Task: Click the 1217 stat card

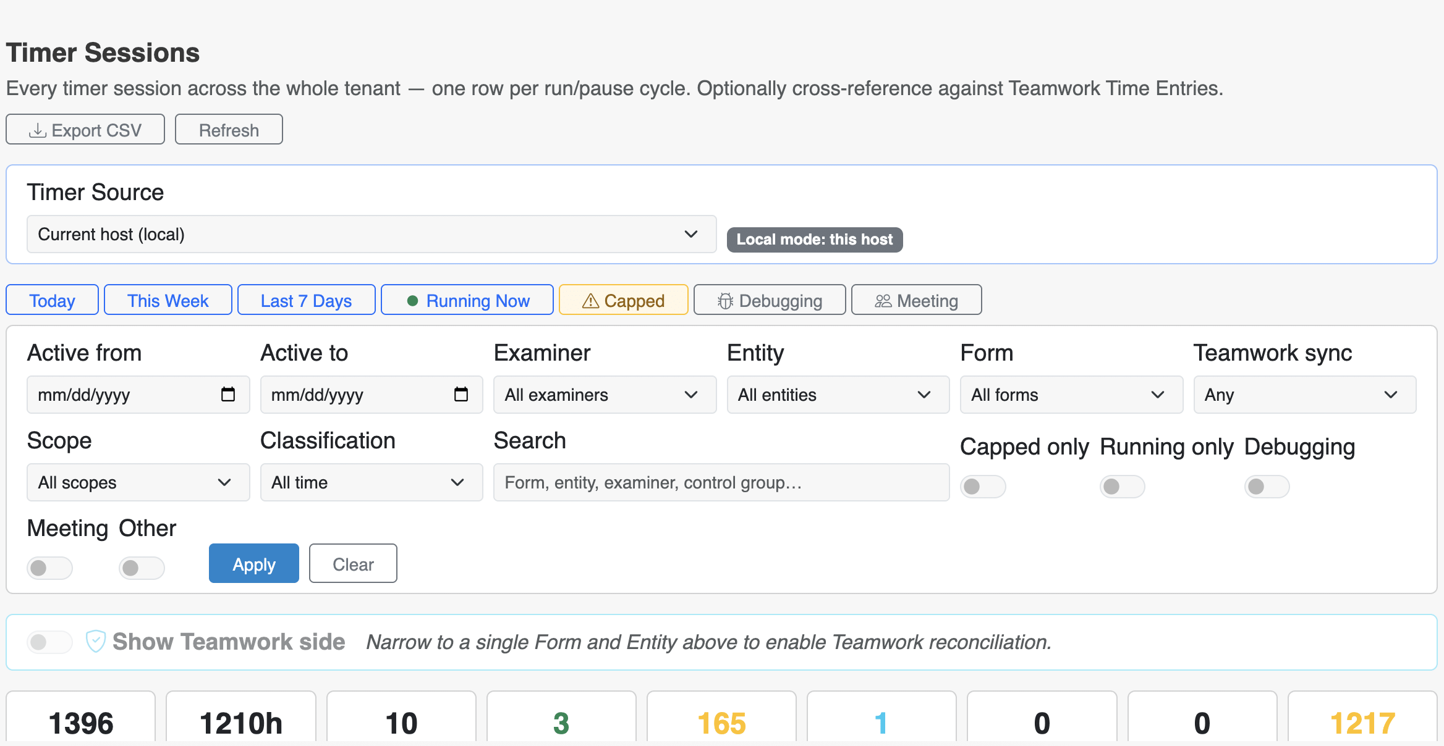Action: point(1362,718)
